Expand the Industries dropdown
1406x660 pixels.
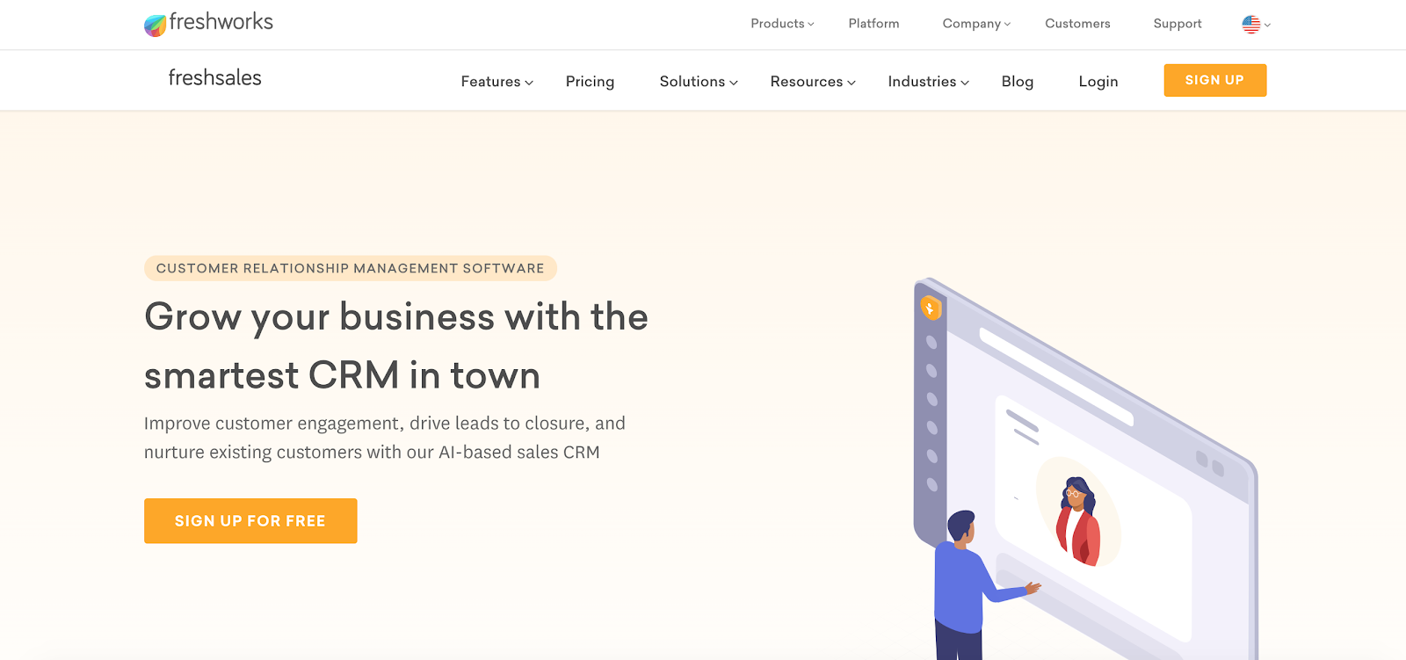click(x=928, y=82)
